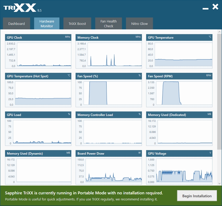The height and width of the screenshot is (206, 222).
Task: Click the version number 9.5
Action: point(39,11)
